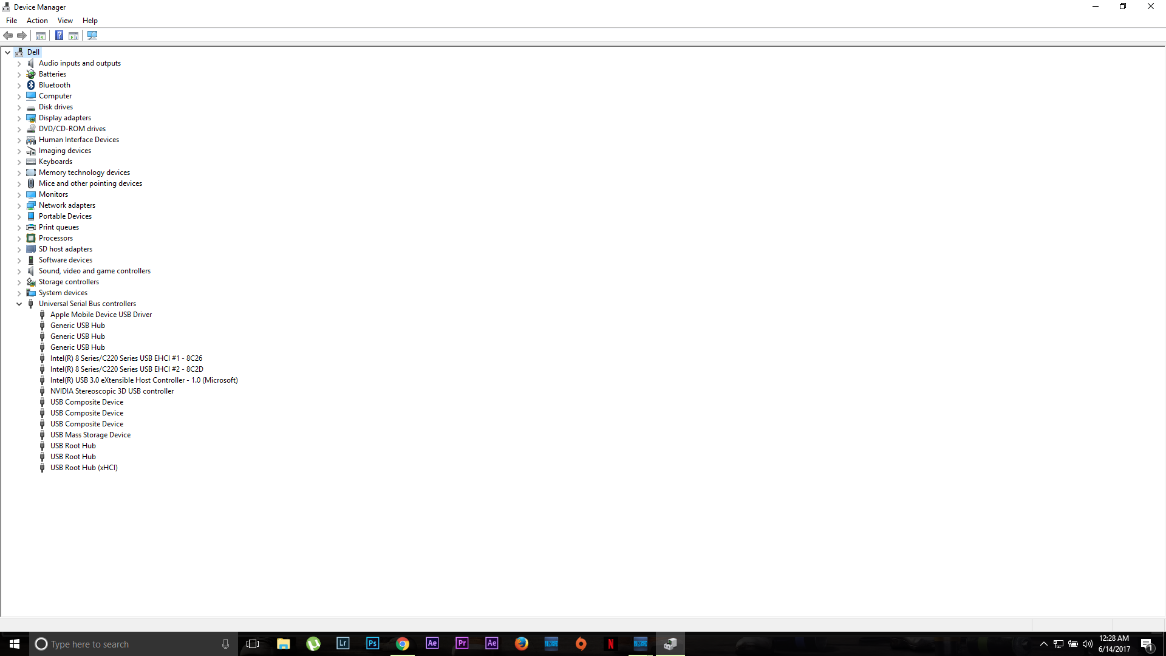The height and width of the screenshot is (656, 1166).
Task: Show hidden system tray icons
Action: (x=1043, y=644)
